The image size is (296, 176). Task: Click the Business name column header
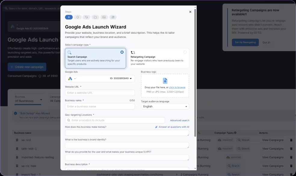[23, 133]
